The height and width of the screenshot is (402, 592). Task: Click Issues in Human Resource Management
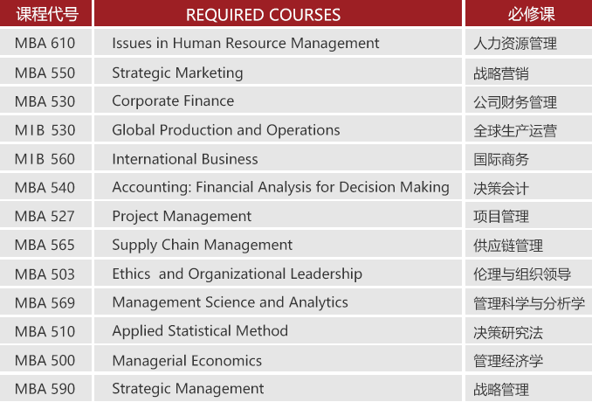click(x=245, y=43)
